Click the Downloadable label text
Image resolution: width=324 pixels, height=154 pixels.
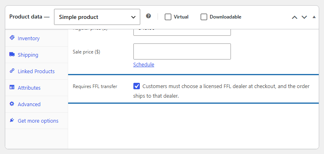click(x=225, y=17)
